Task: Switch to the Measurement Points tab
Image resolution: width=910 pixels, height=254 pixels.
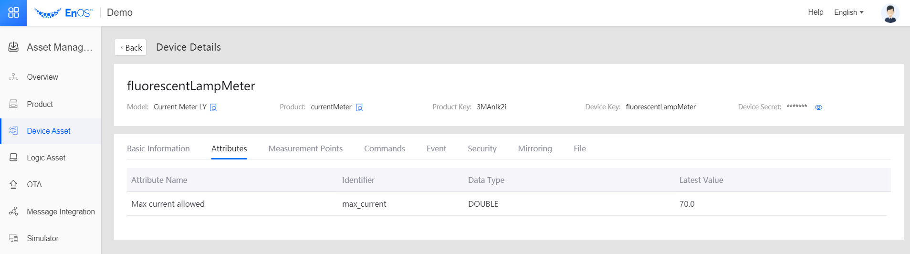Action: [x=305, y=148]
